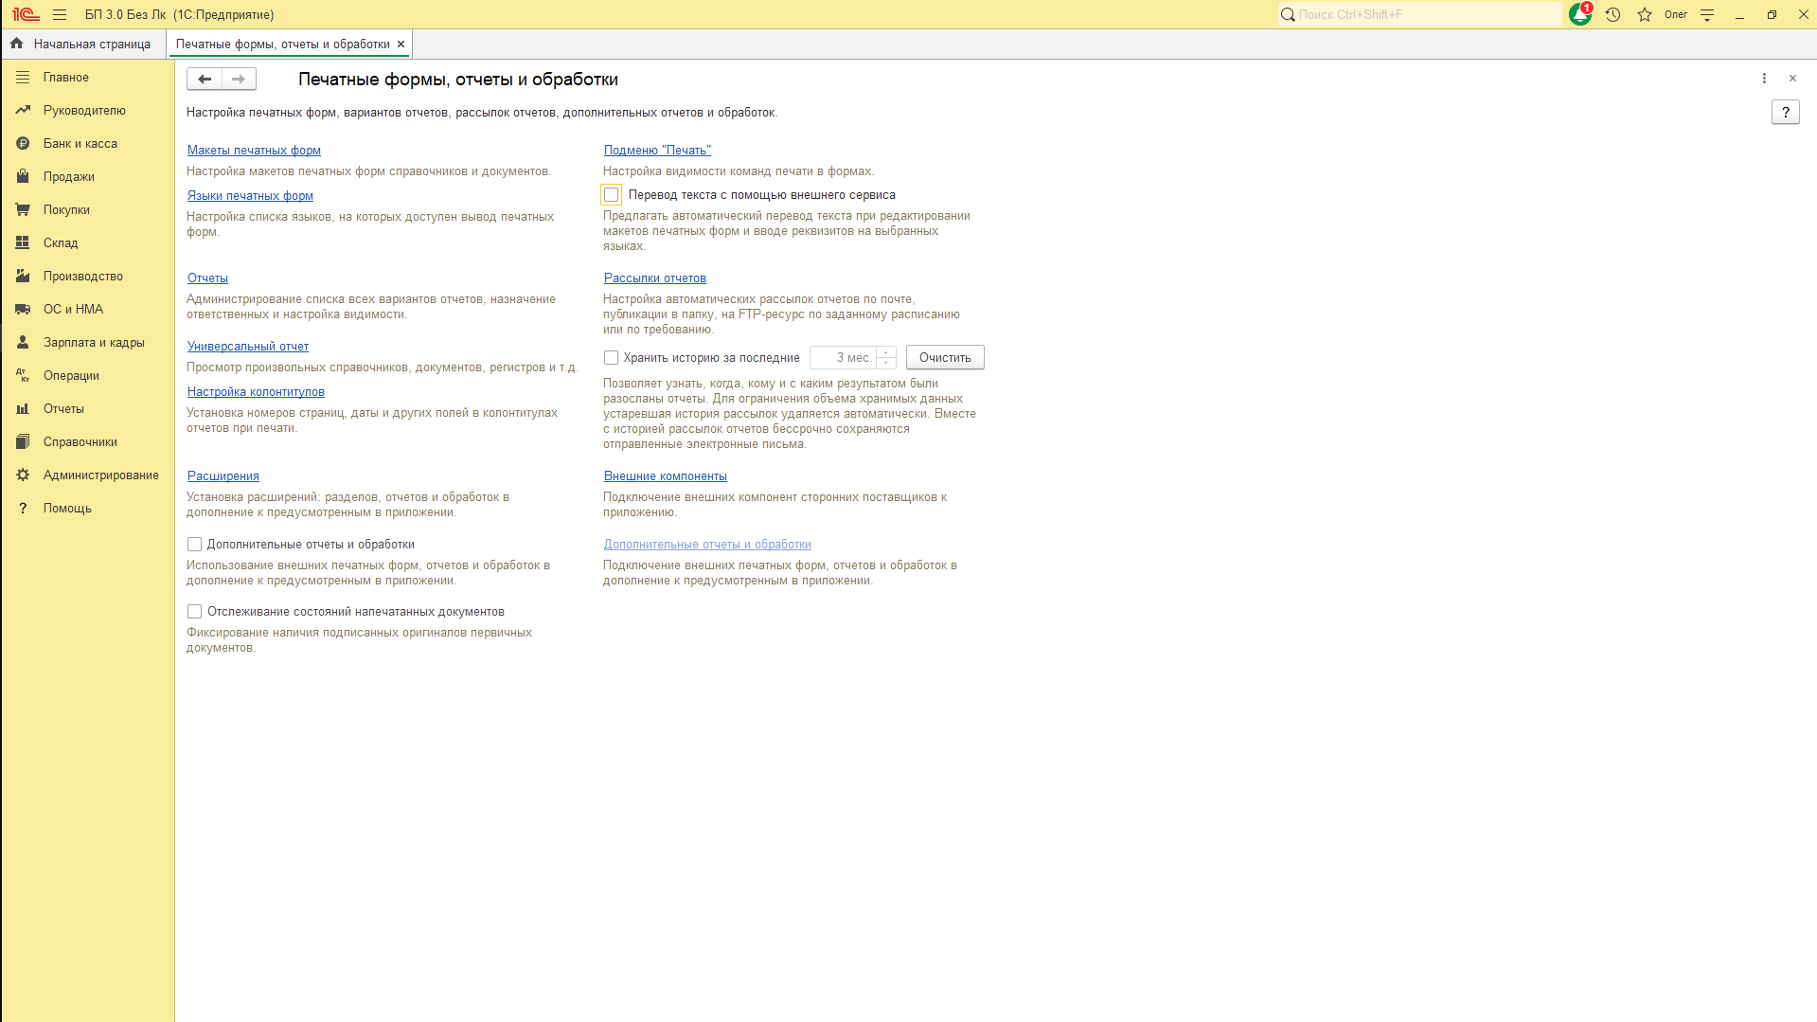Open Языки печатных форм link
This screenshot has height=1022, width=1817.
pos(250,195)
